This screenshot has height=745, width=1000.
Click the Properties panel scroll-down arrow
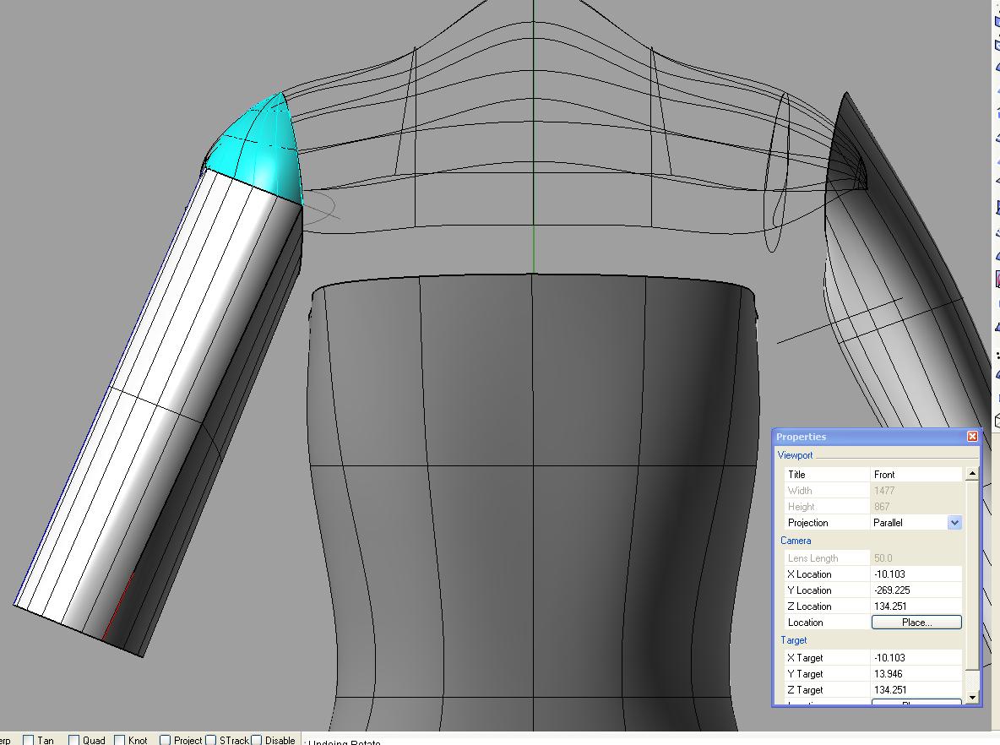click(x=972, y=698)
